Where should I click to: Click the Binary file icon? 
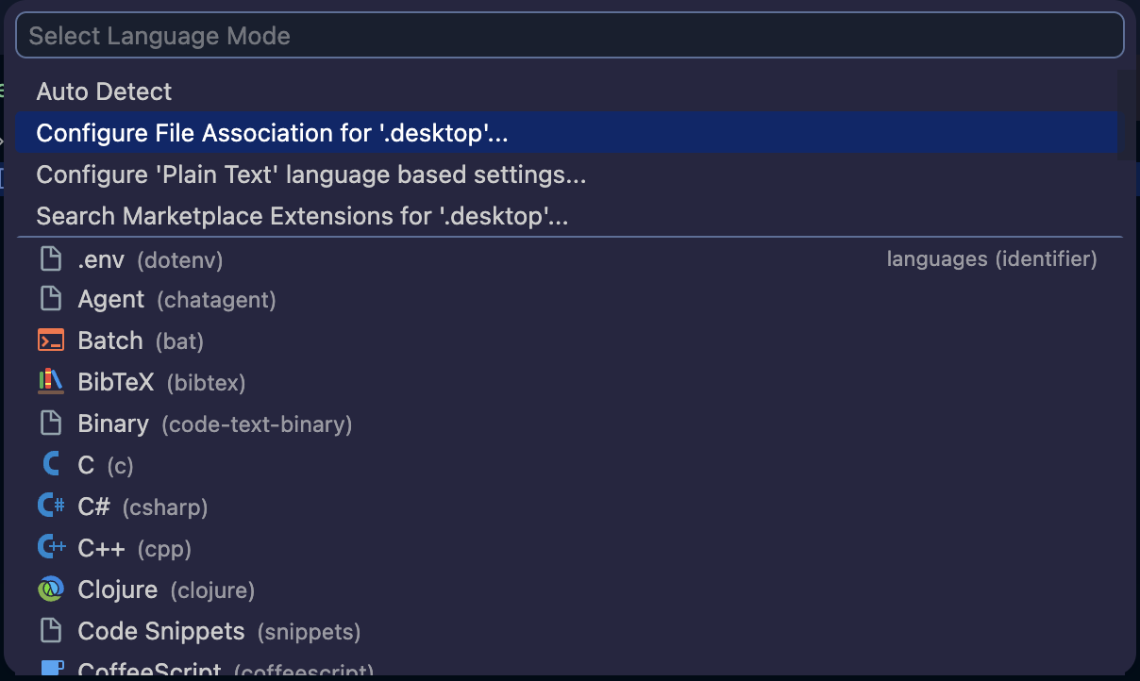pos(50,424)
